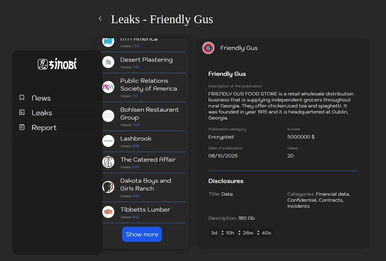Click the back arrow beside Leaks title
This screenshot has height=261, width=386.
click(100, 19)
